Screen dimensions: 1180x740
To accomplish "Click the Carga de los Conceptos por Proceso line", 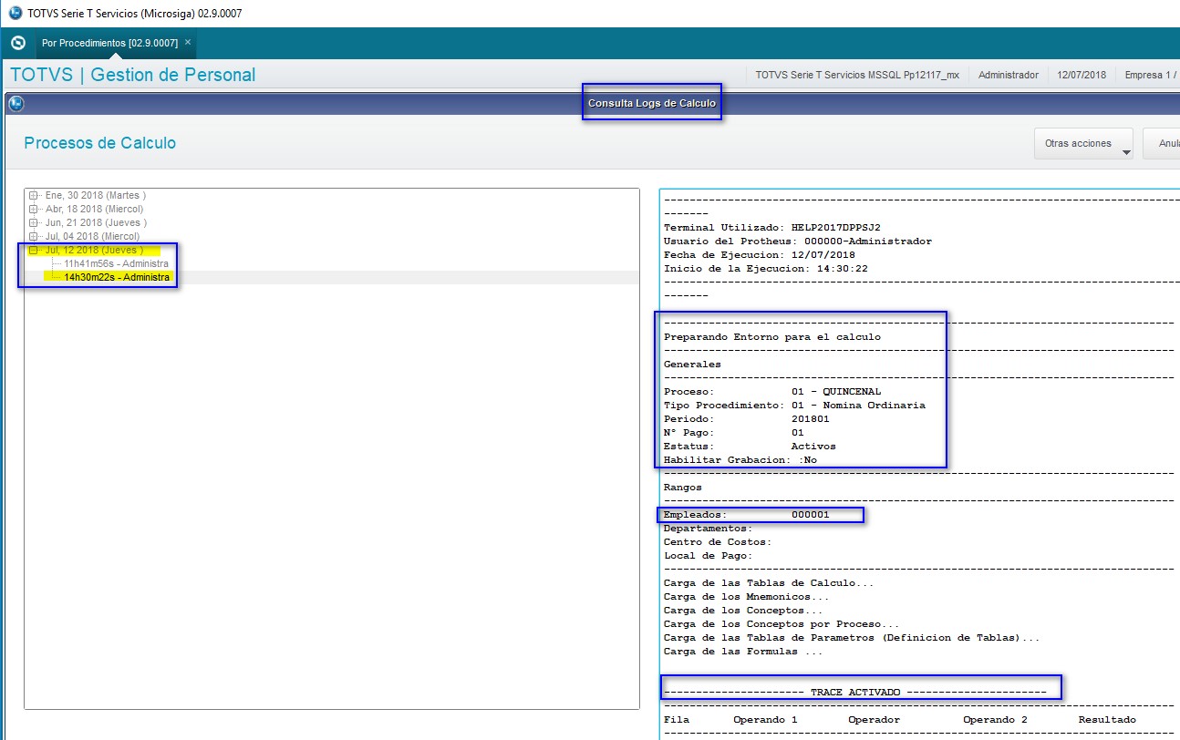I will pyautogui.click(x=781, y=624).
